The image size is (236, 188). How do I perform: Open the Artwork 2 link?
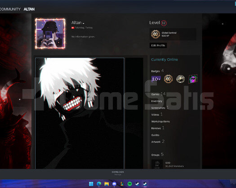(158, 142)
